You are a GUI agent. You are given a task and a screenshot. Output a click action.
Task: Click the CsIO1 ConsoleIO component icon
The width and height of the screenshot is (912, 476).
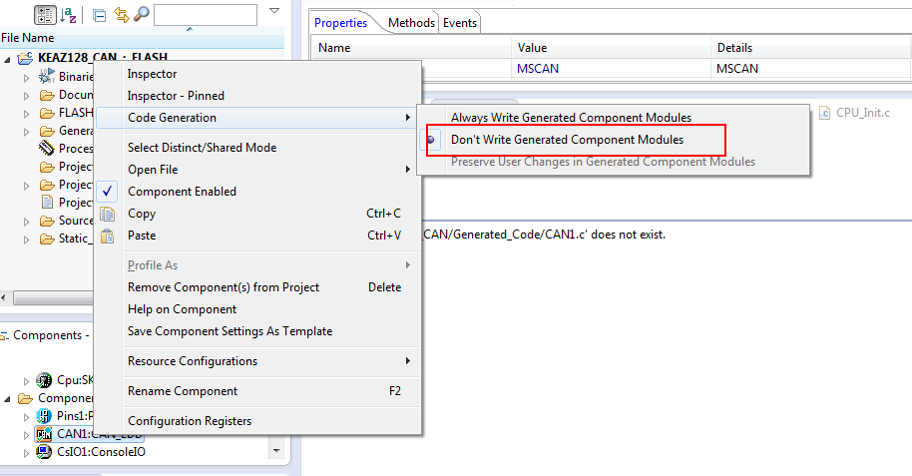click(44, 452)
